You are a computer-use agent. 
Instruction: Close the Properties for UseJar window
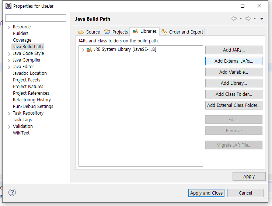pyautogui.click(x=259, y=6)
